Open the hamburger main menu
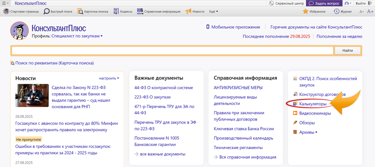Viewport: 375px width, 167px height. point(5,3)
